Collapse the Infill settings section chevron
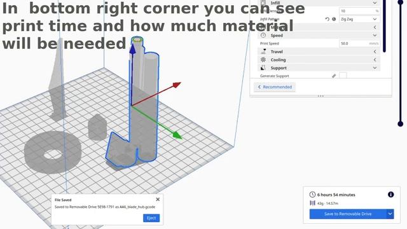The width and height of the screenshot is (407, 229). pyautogui.click(x=375, y=3)
